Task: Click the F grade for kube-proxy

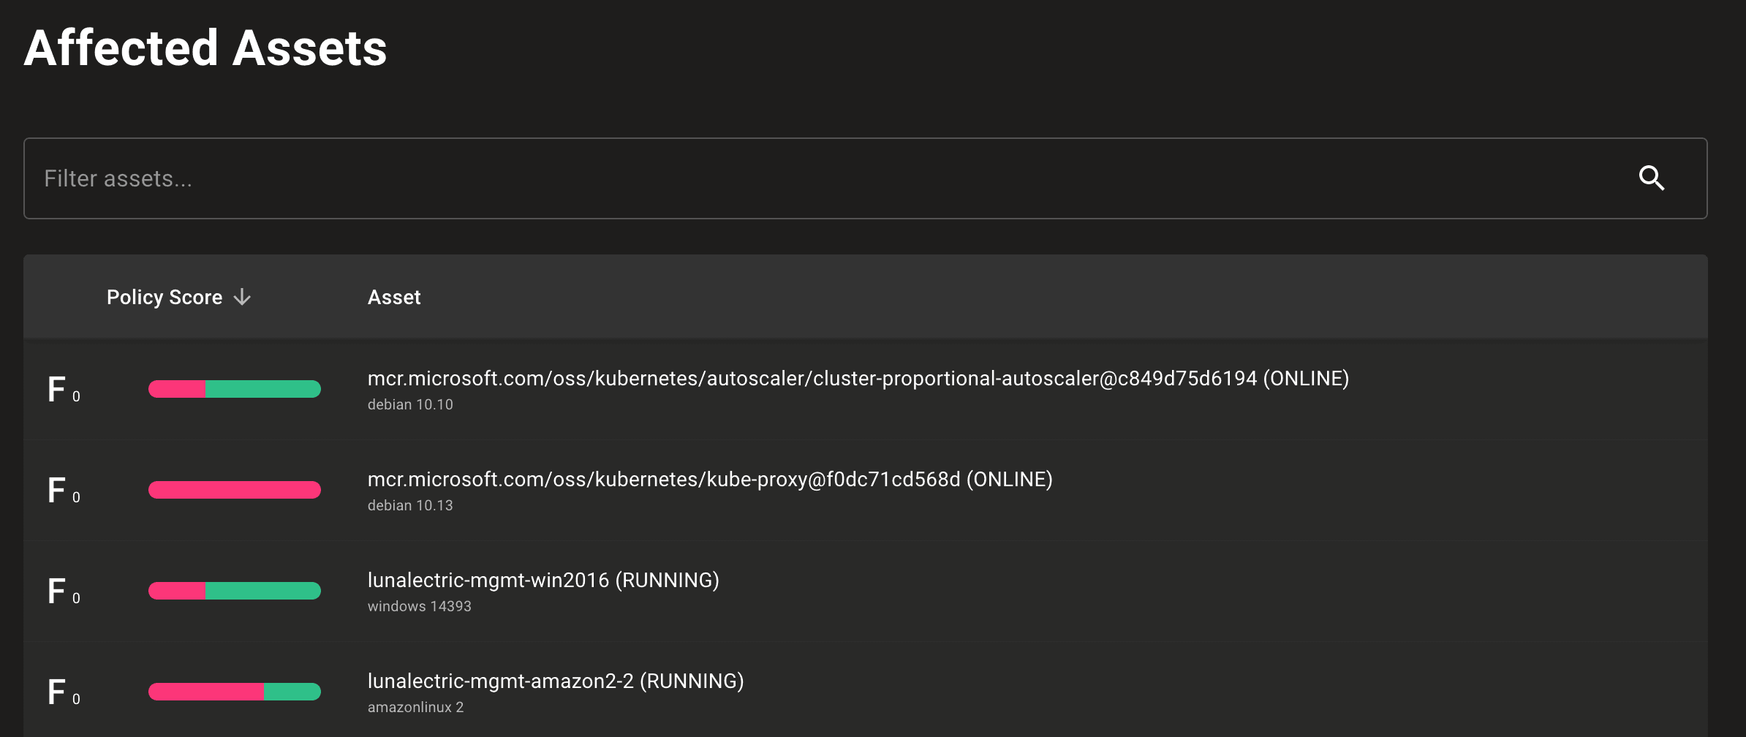Action: pyautogui.click(x=57, y=490)
